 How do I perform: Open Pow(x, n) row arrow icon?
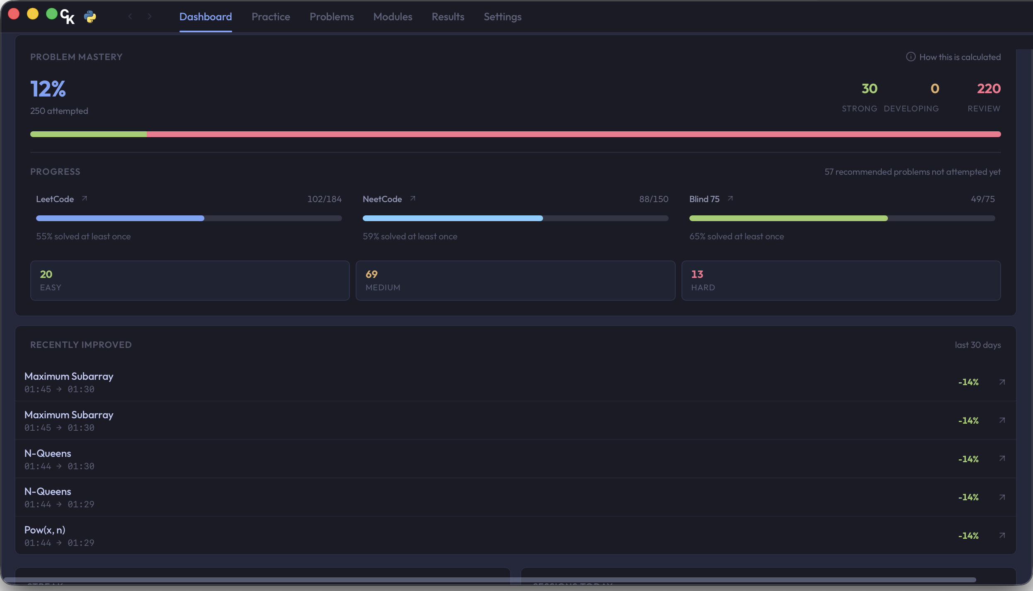click(1002, 536)
